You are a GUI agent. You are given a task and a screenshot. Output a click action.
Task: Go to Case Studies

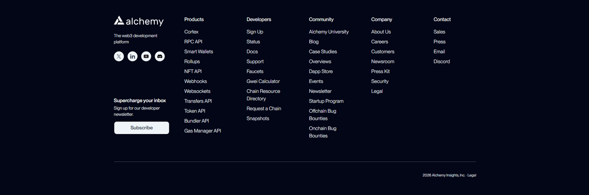click(x=323, y=52)
